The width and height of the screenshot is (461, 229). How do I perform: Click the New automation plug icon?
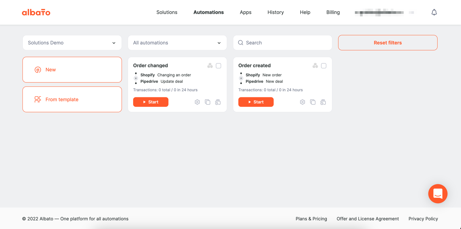38,70
